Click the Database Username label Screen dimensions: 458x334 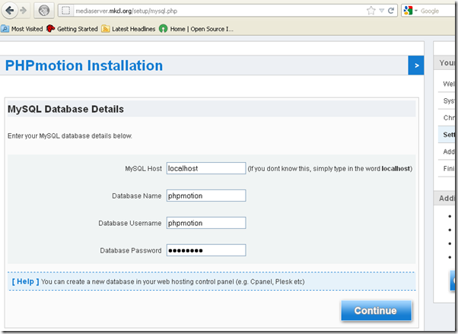[x=130, y=223]
